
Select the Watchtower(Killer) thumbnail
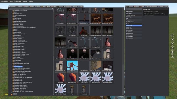click(x=72, y=78)
